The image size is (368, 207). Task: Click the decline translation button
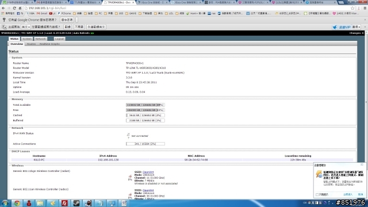79,27
